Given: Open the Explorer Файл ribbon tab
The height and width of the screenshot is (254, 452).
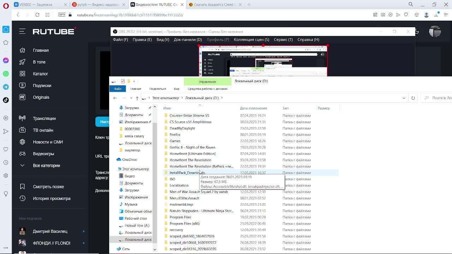Looking at the screenshot, I should click(x=118, y=89).
